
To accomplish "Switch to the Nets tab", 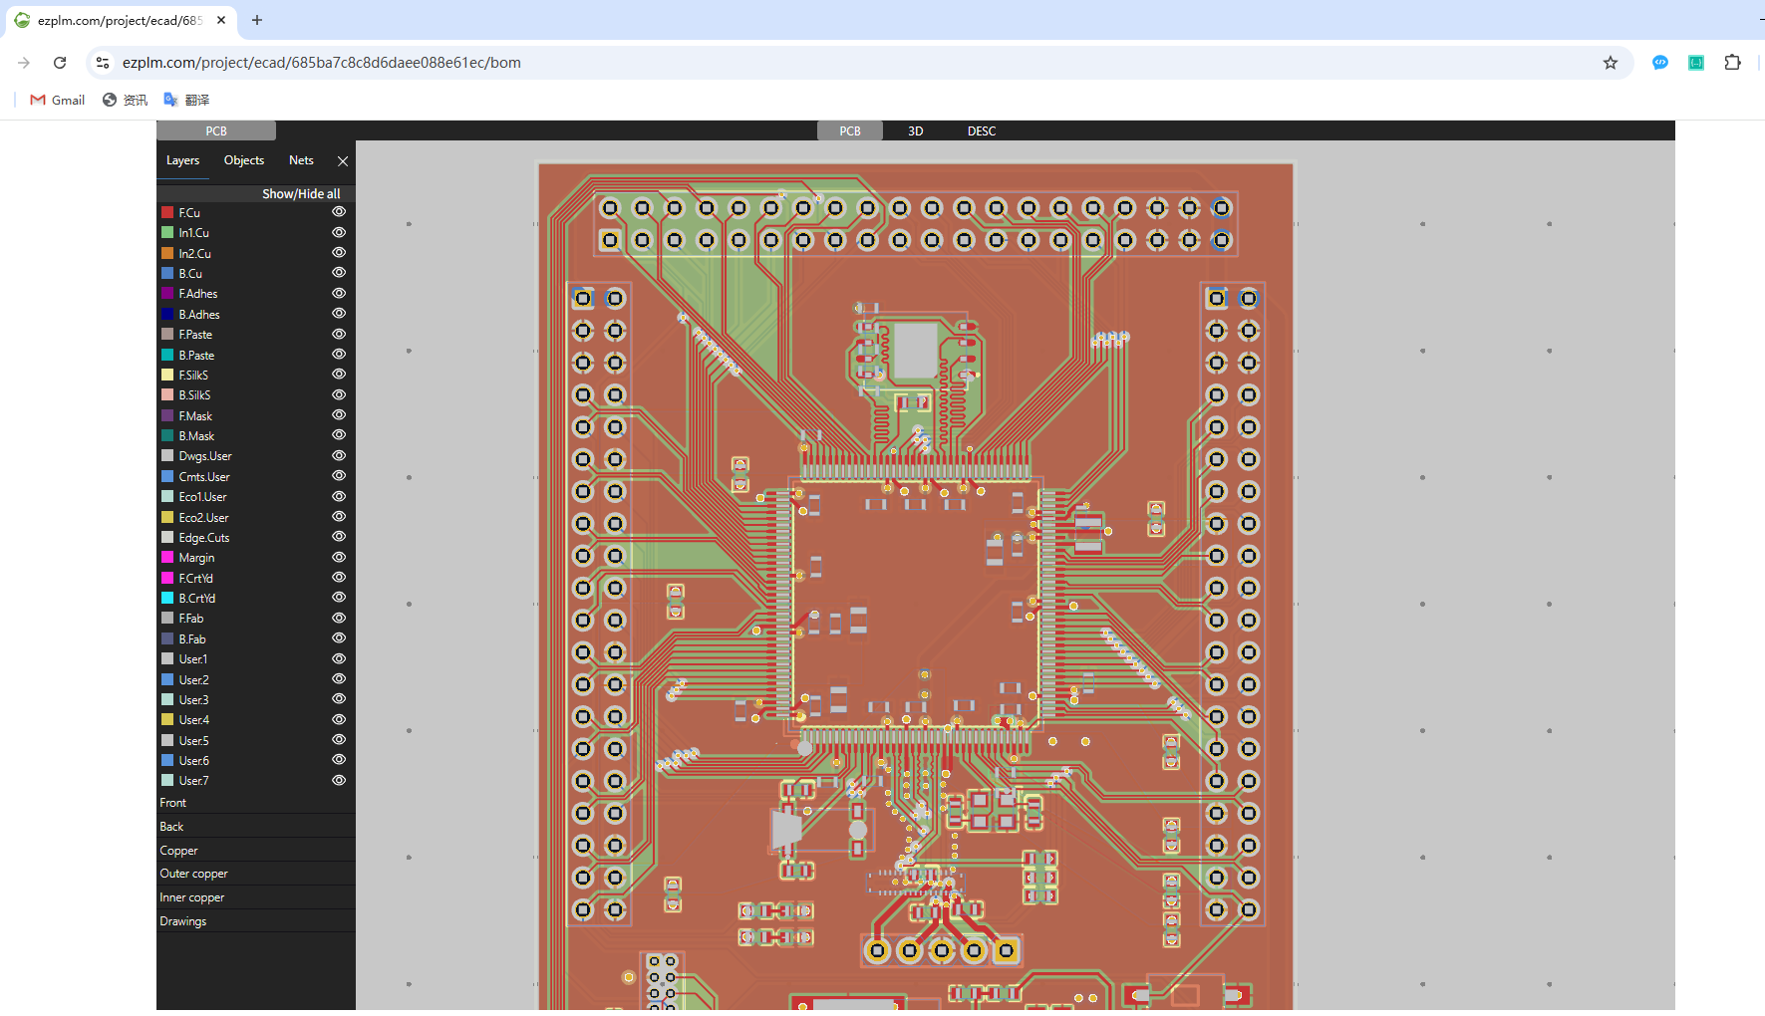I will pyautogui.click(x=301, y=160).
